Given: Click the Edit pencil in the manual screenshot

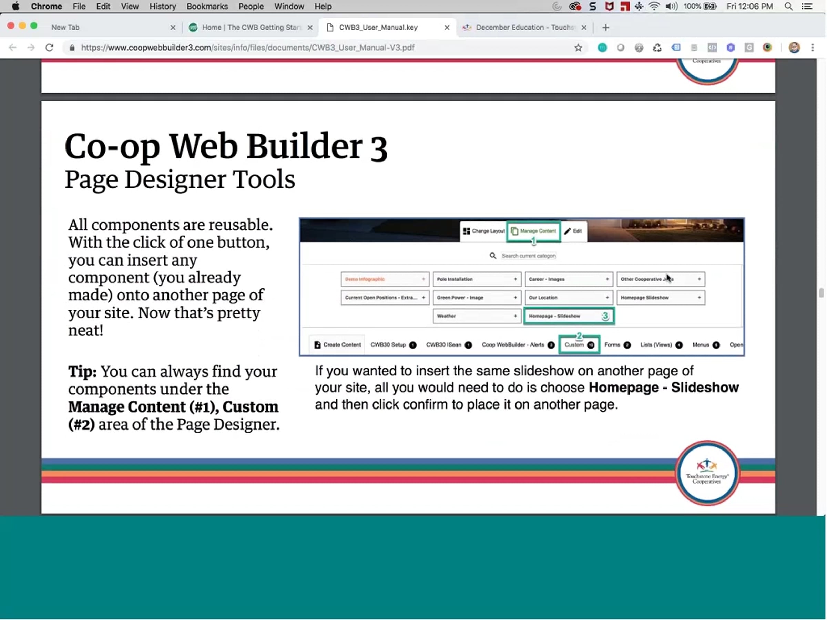Looking at the screenshot, I should pos(573,231).
